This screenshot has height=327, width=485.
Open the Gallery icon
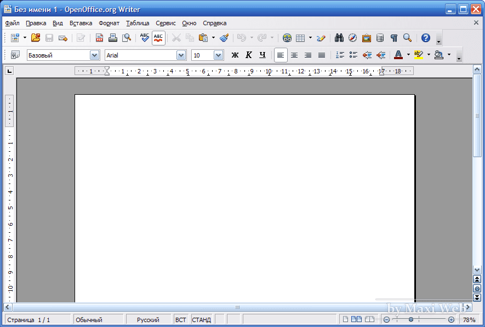click(367, 38)
